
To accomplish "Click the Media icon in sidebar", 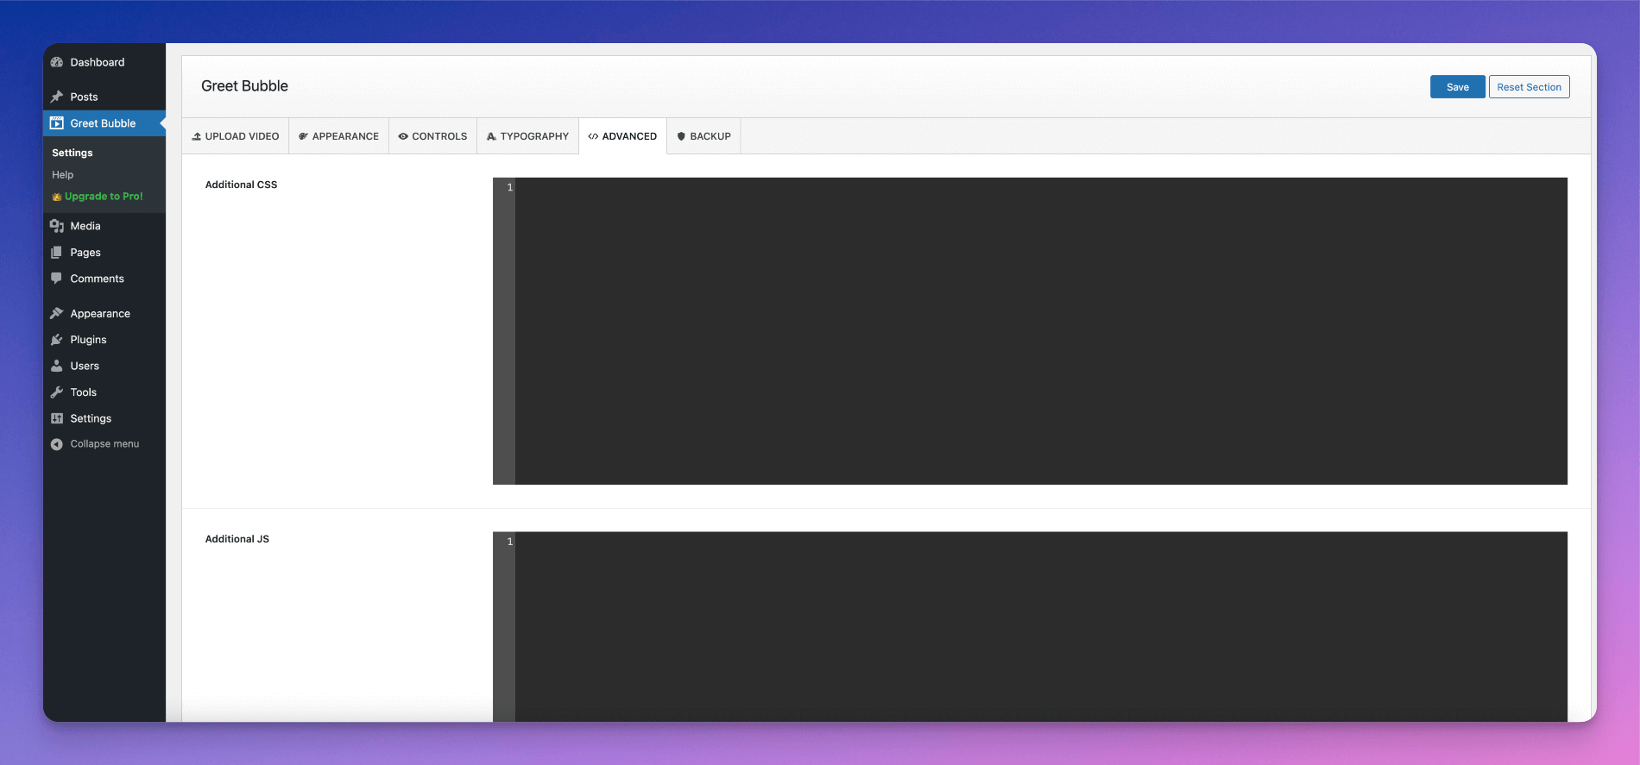I will (x=57, y=226).
